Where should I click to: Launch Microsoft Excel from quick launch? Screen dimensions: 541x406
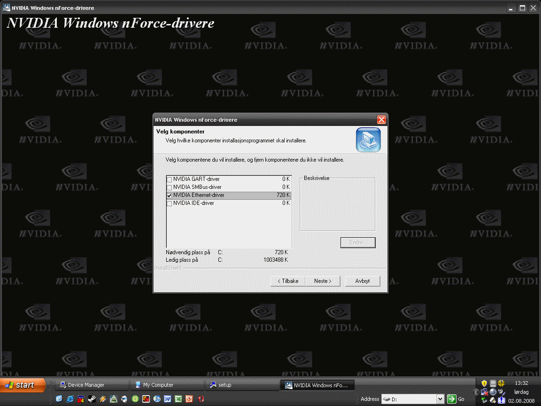click(178, 399)
